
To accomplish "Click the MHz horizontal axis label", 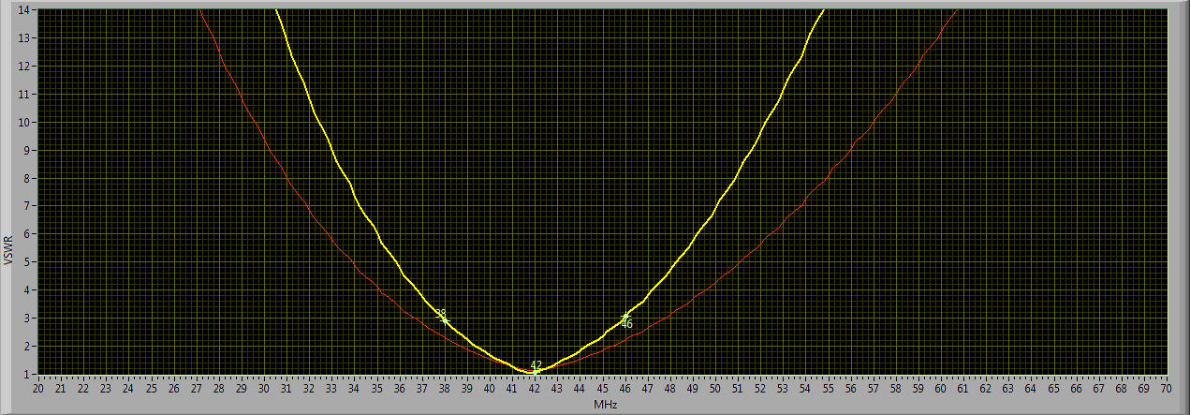I will pyautogui.click(x=604, y=405).
